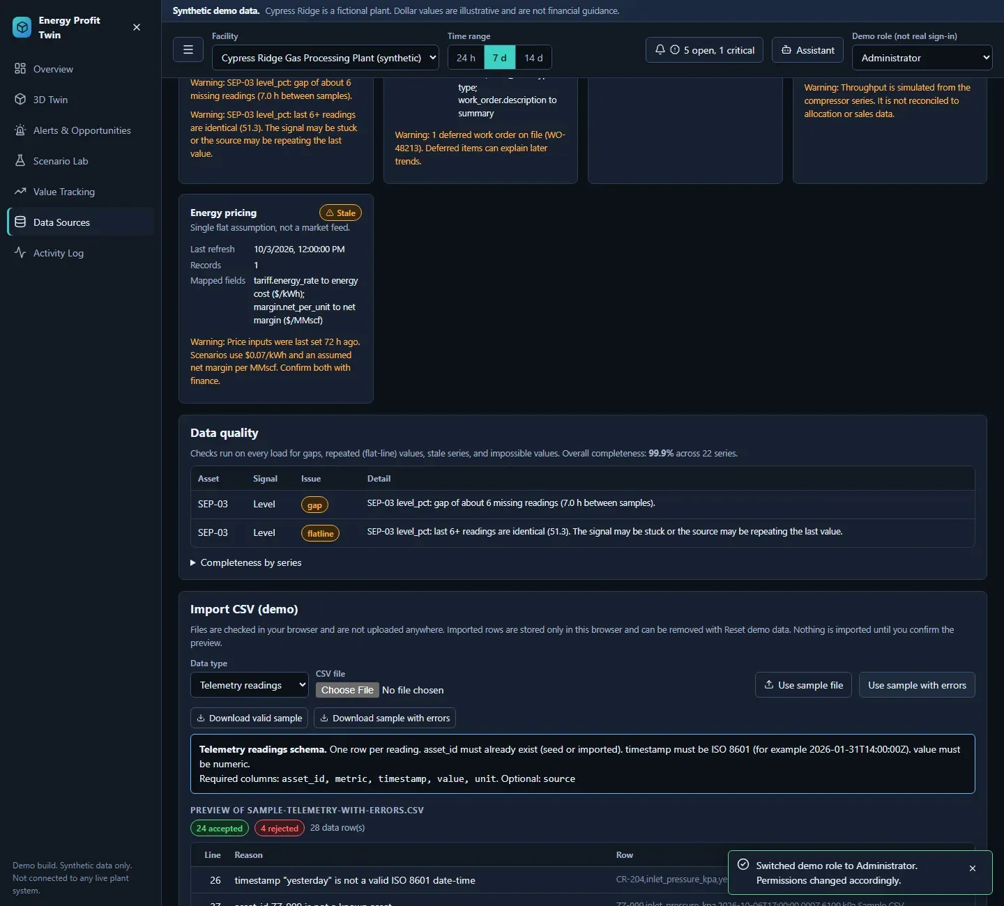Click the No file chosen text
The image size is (1004, 906).
click(x=413, y=690)
